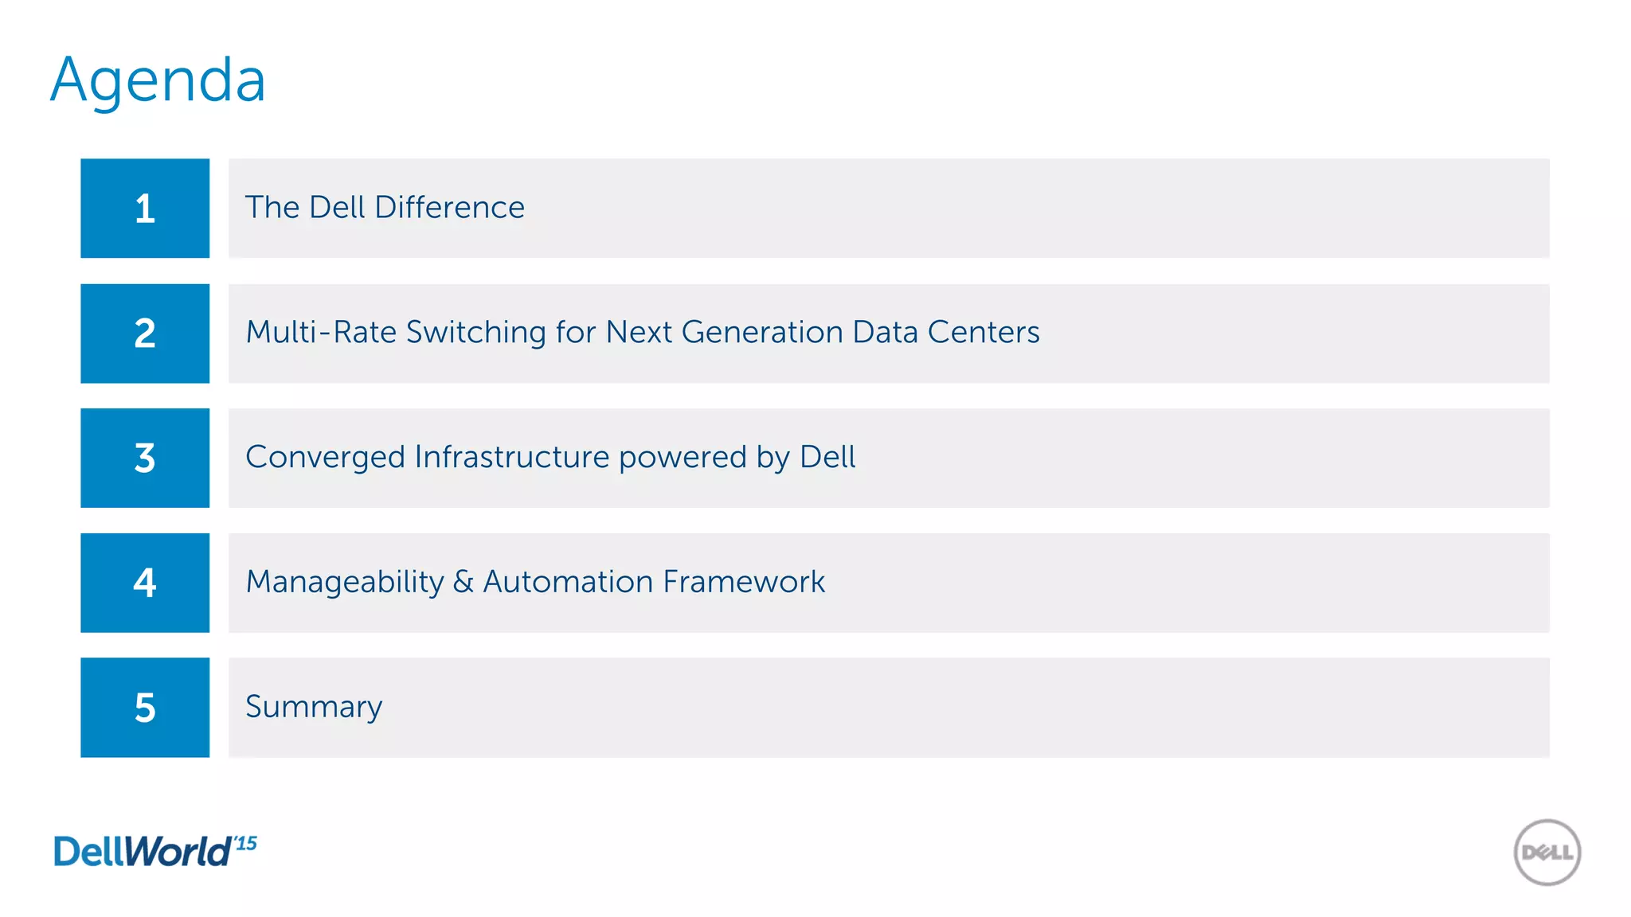Select the blue number 2 box
The height and width of the screenshot is (917, 1631).
145,333
